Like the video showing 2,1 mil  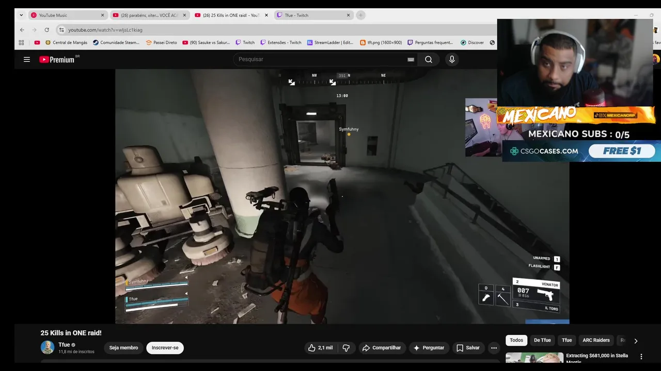point(320,348)
